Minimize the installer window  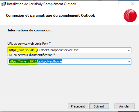[107, 4]
